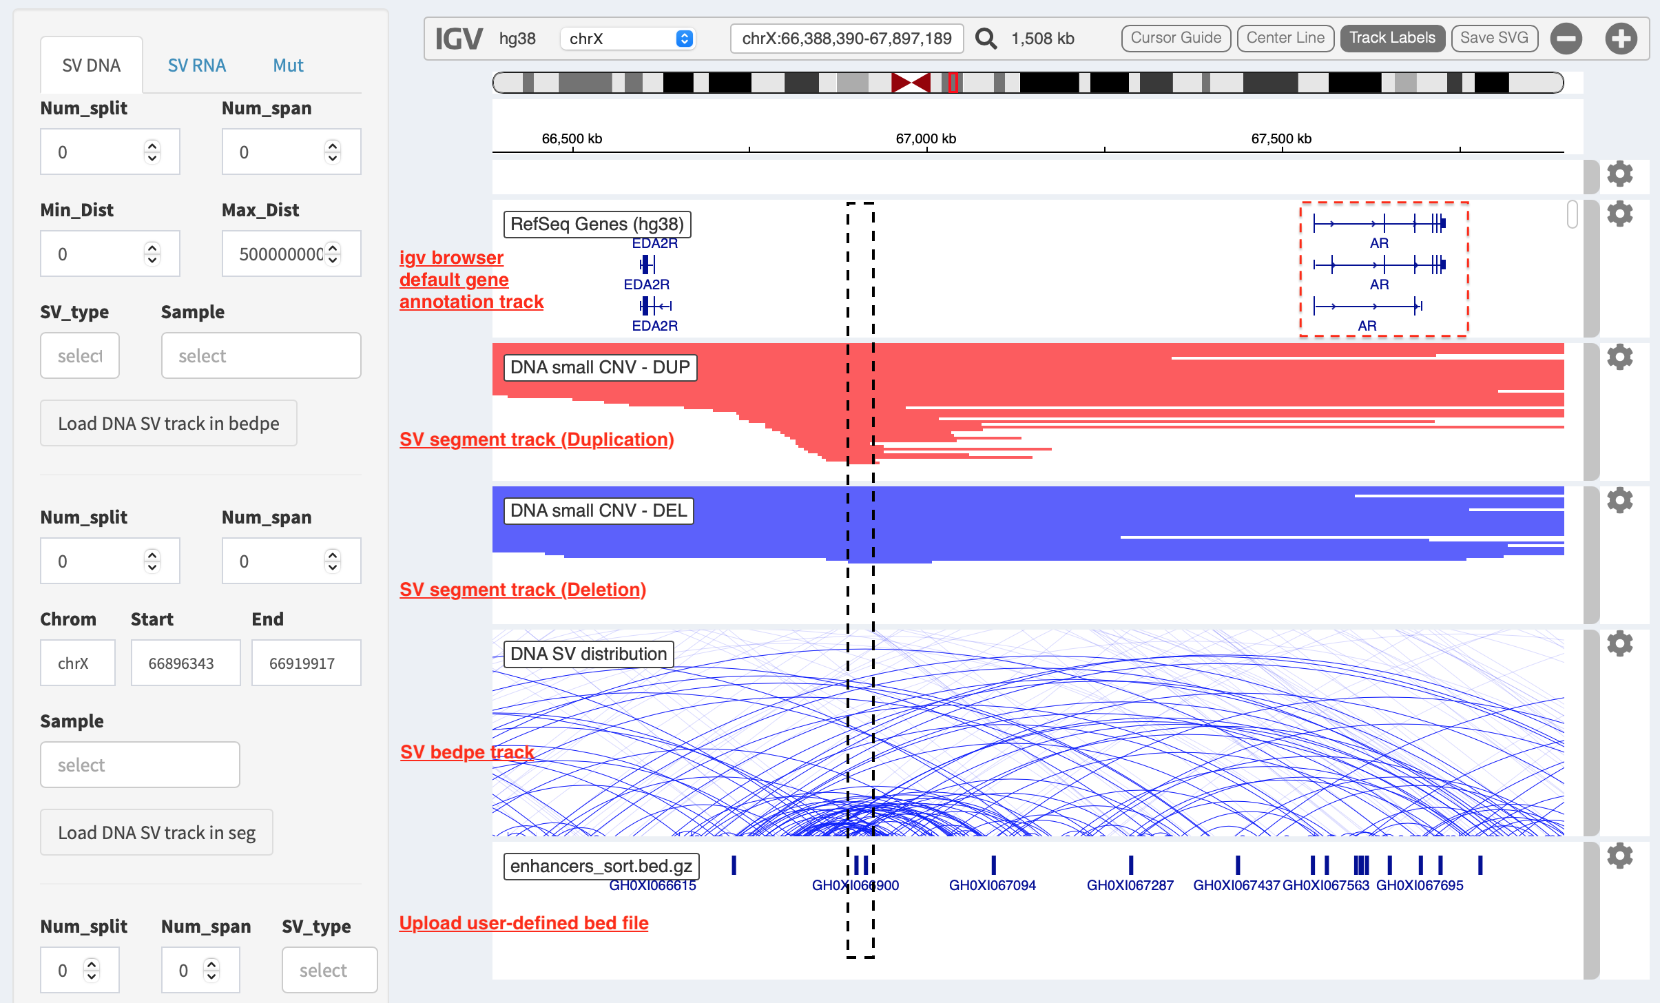Open DNA SV distribution track gear
1660x1003 pixels.
[1620, 643]
